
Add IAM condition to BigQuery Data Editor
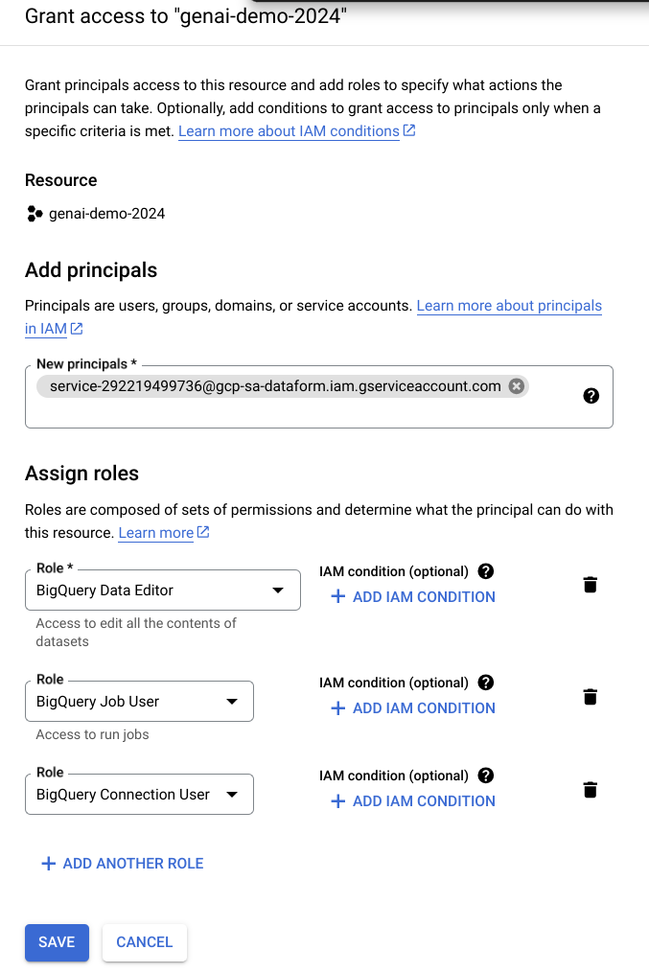click(413, 597)
